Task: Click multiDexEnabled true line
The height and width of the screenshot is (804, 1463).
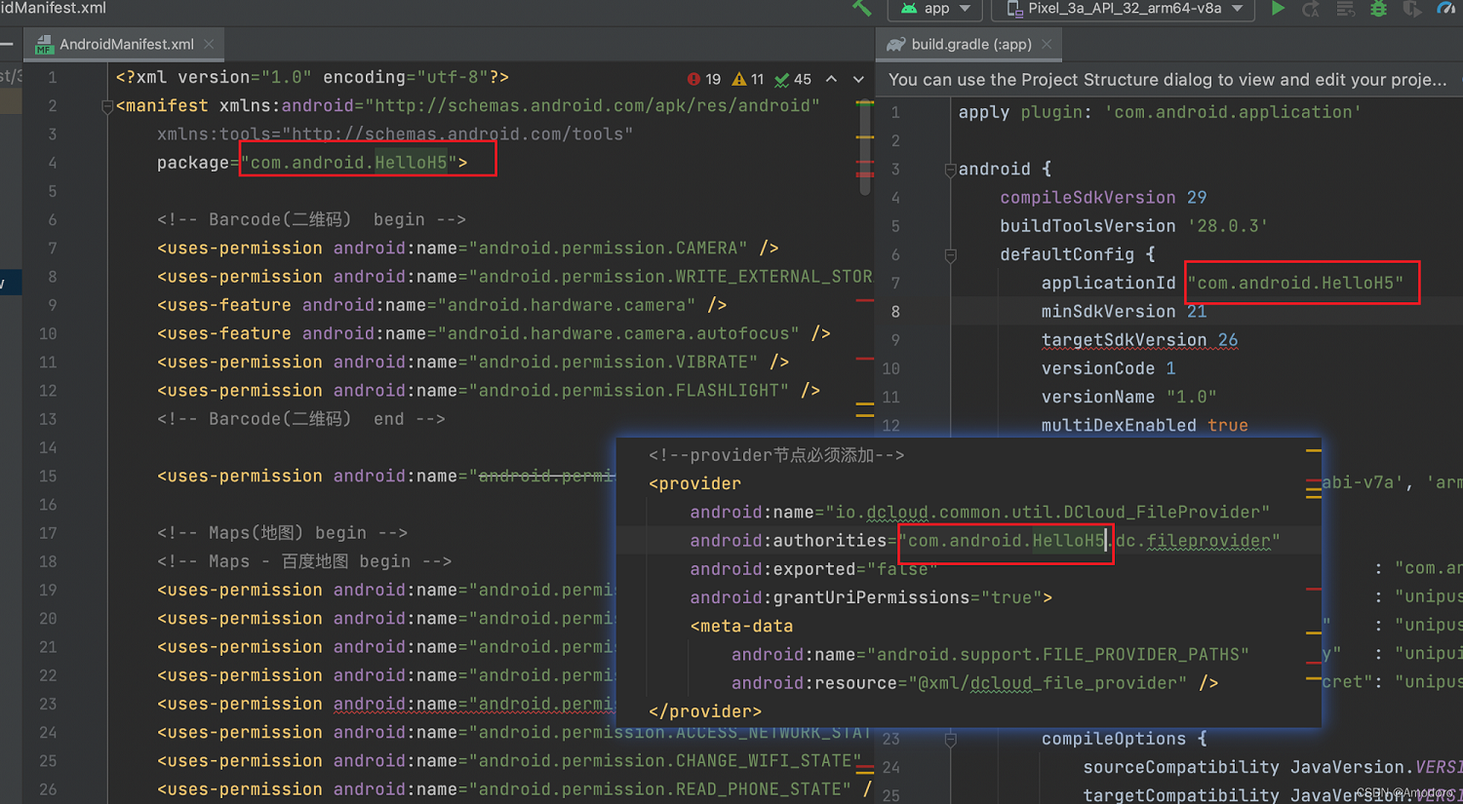Action: (x=1144, y=426)
